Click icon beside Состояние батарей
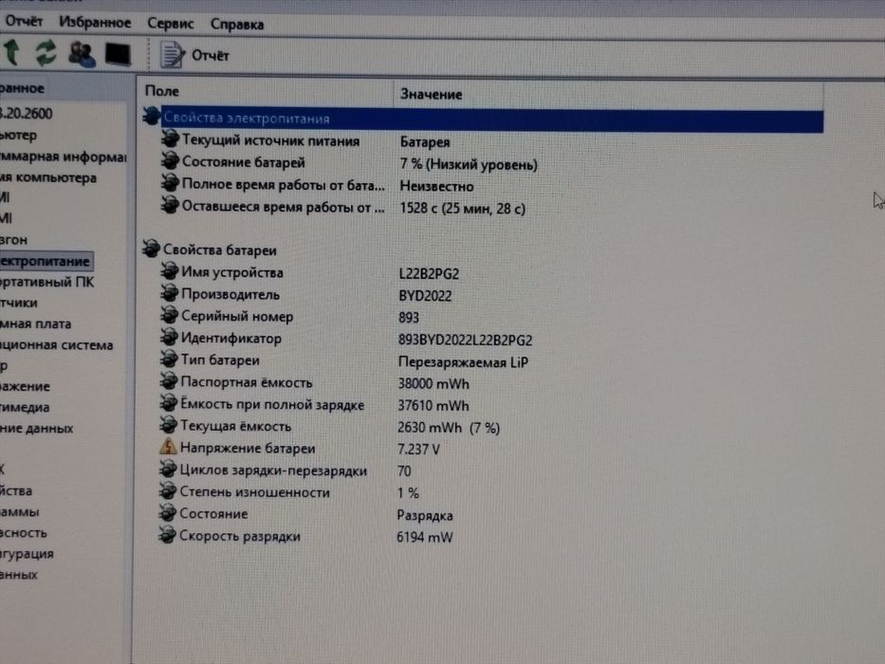 [170, 160]
